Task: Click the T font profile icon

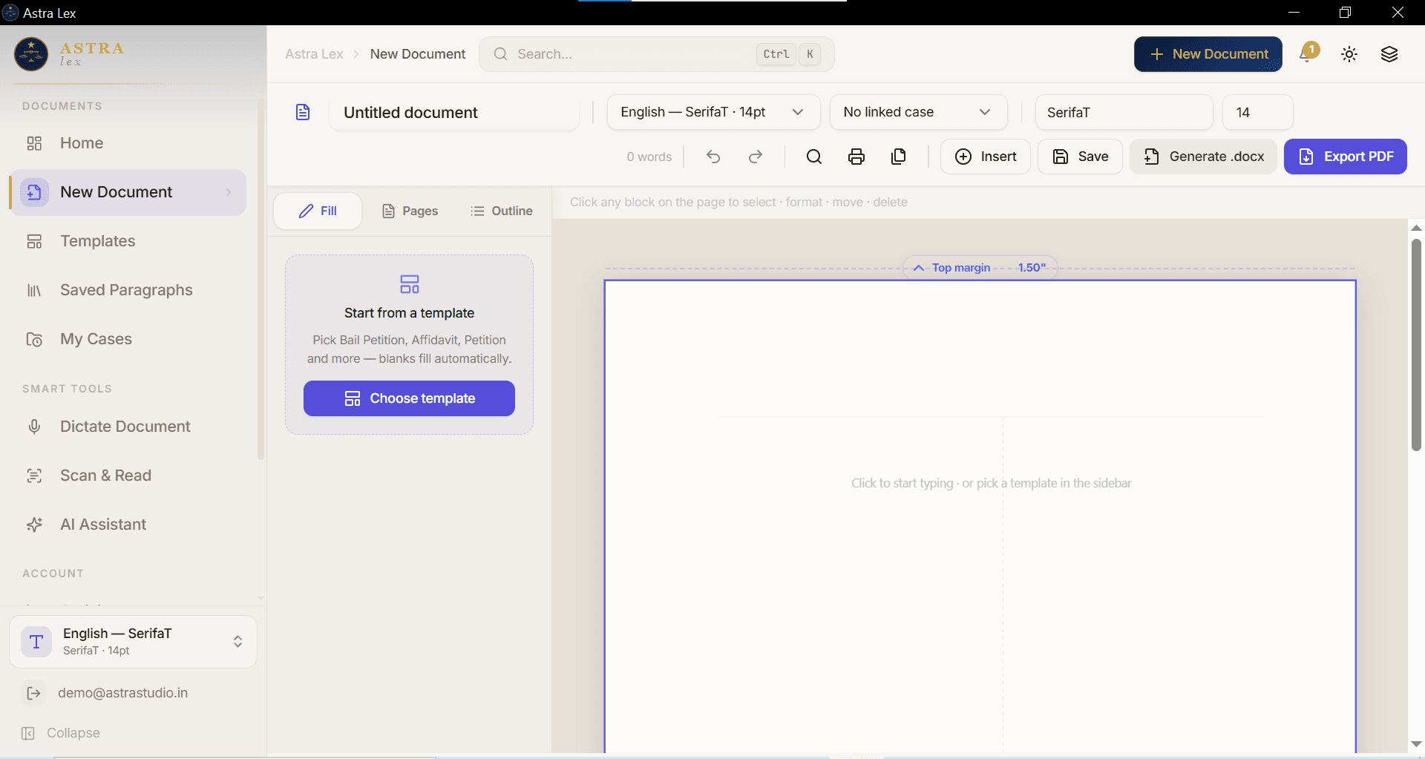Action: pos(36,642)
